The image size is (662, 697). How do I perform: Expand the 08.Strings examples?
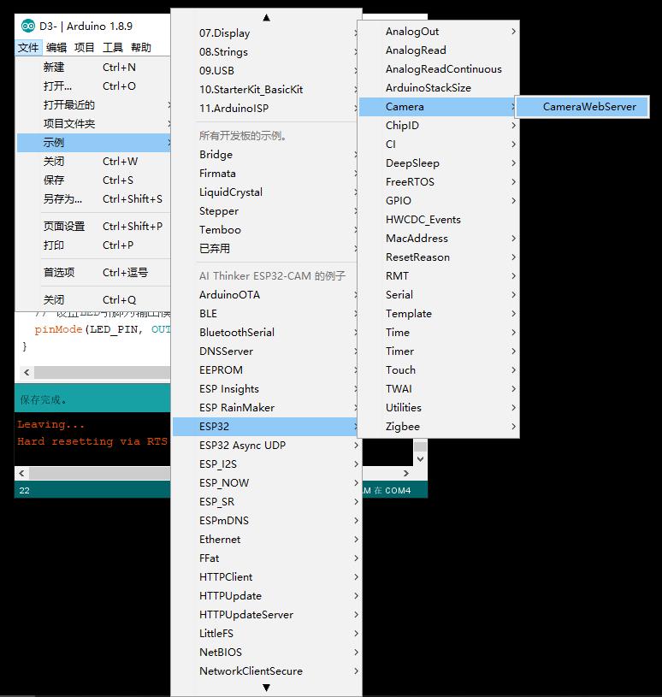coord(266,52)
